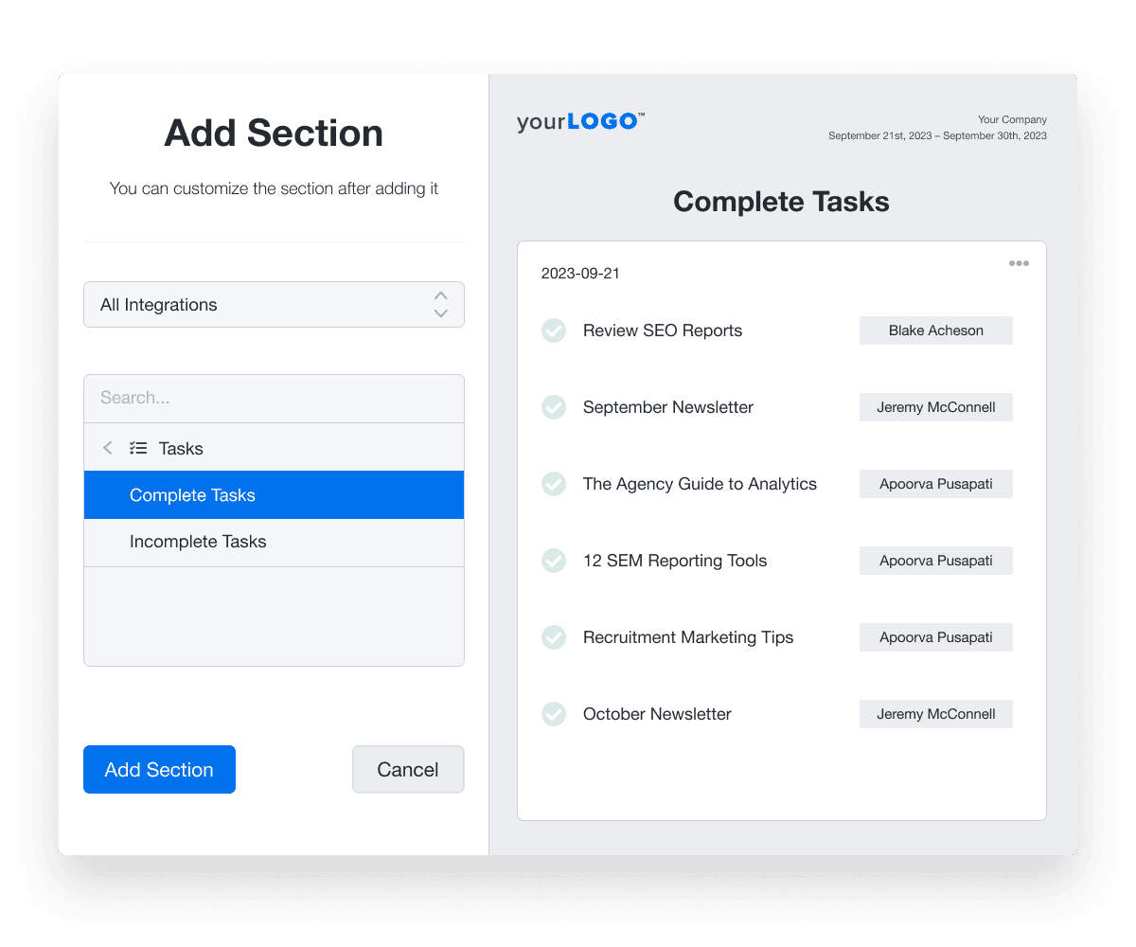This screenshot has height=947, width=1136.
Task: Click the 2023-09-21 date label
Action: point(580,273)
